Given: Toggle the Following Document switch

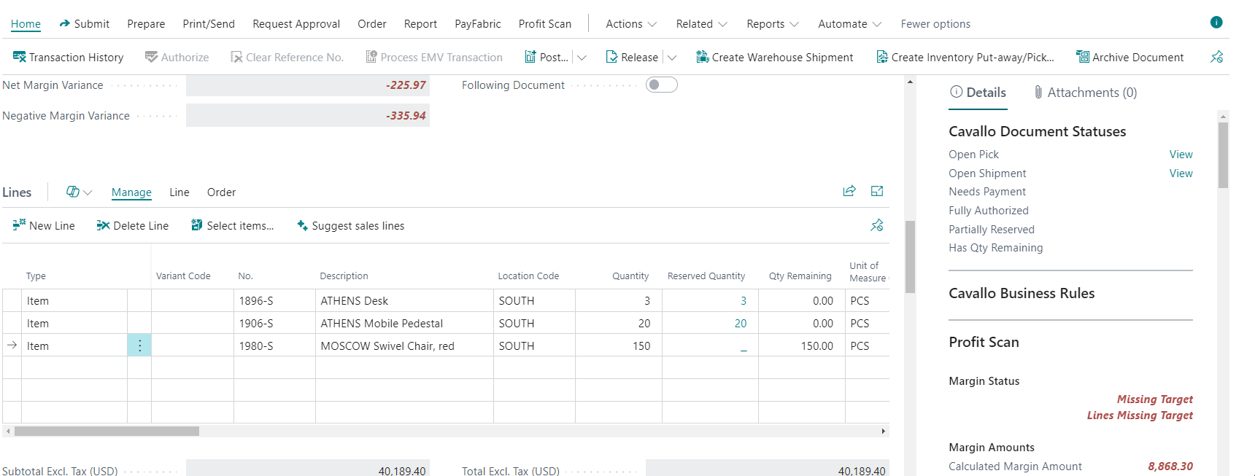Looking at the screenshot, I should point(661,85).
